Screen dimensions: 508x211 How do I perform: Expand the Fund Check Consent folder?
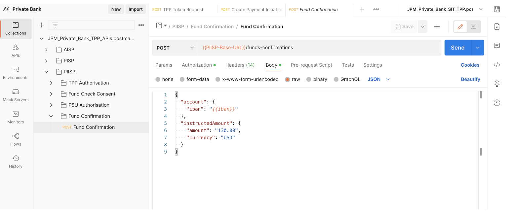pos(51,94)
